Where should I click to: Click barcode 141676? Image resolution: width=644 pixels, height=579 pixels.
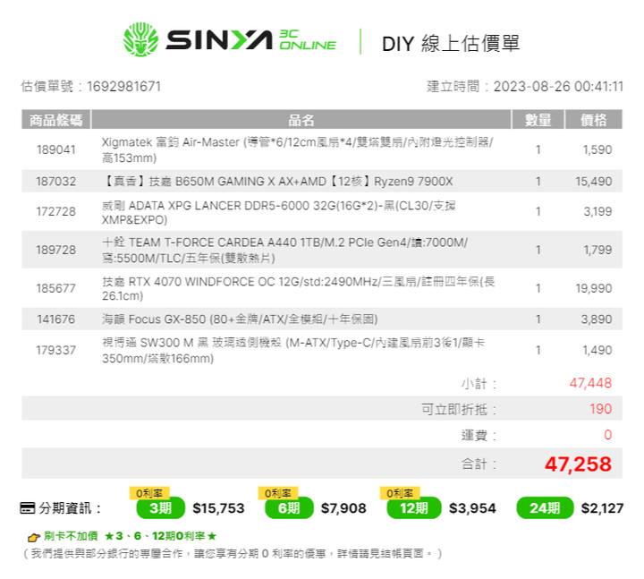(x=55, y=319)
